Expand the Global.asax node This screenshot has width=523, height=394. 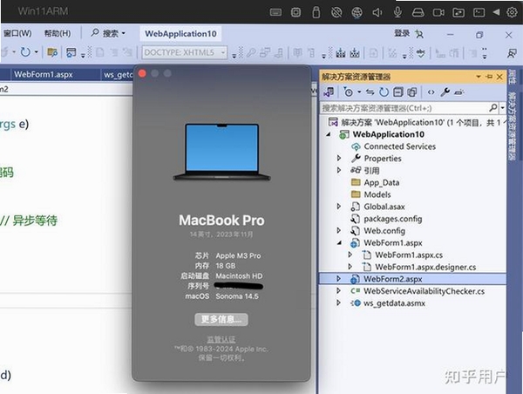(x=339, y=207)
